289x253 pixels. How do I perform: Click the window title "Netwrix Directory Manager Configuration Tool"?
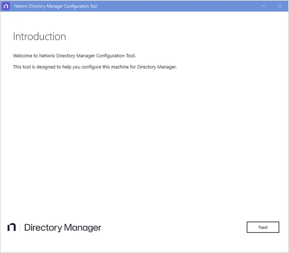pos(56,6)
